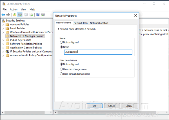Select 'User can change name' option
Viewport: 169px width, 120px height.
[62, 69]
